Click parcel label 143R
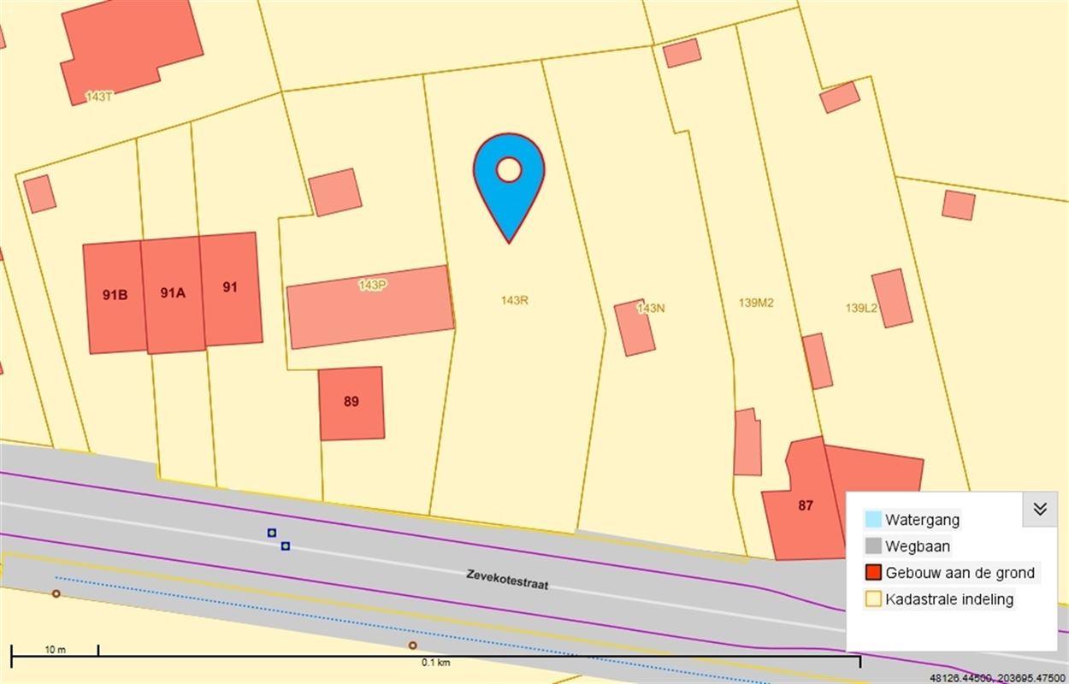This screenshot has width=1069, height=684. (515, 300)
